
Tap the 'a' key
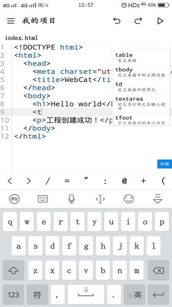click(18, 246)
